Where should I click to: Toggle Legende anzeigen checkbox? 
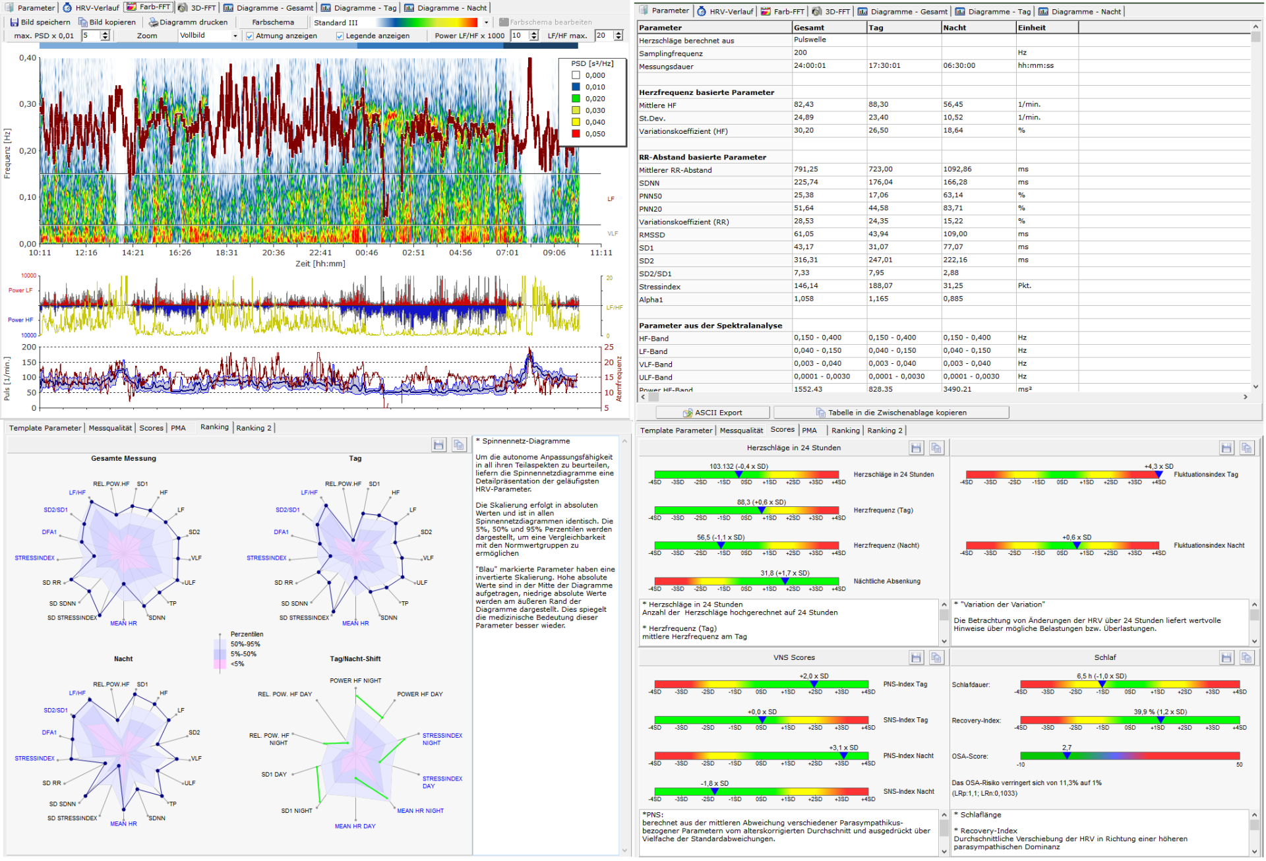(340, 36)
